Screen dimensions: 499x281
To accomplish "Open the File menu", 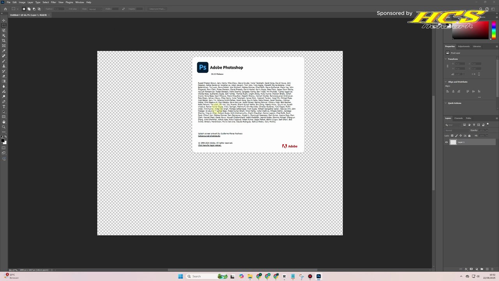I will click(x=9, y=2).
